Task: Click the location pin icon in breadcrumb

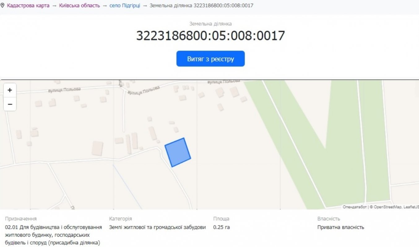Action: (2, 6)
